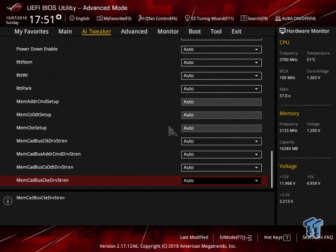Open the Tool tab

216,31
